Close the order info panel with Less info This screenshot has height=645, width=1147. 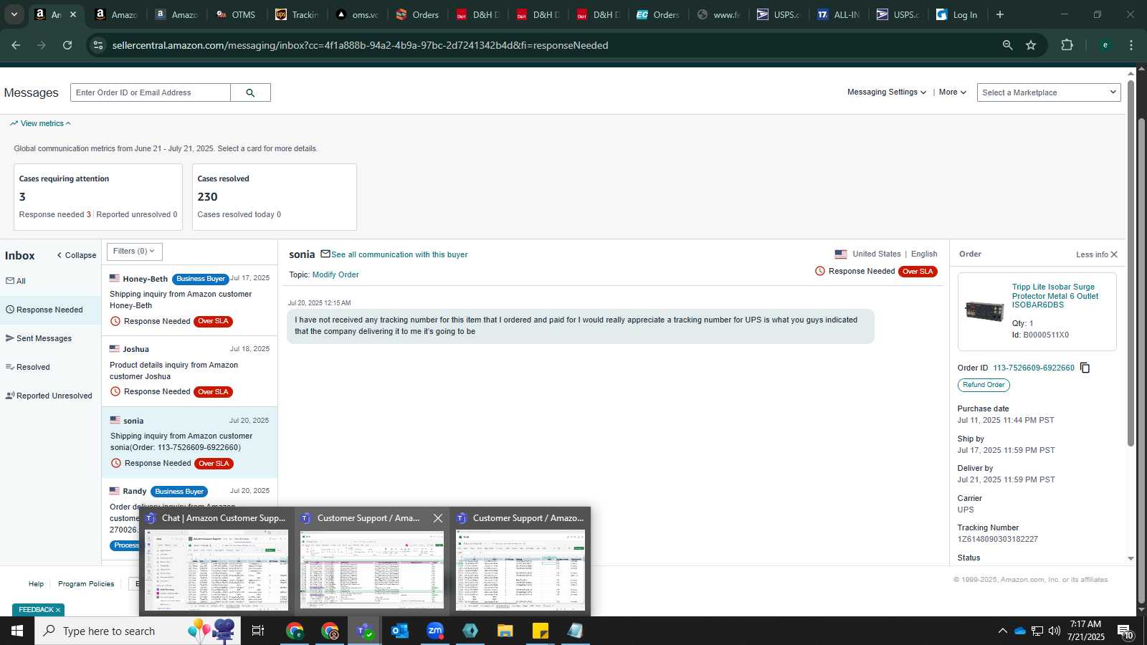pos(1097,254)
